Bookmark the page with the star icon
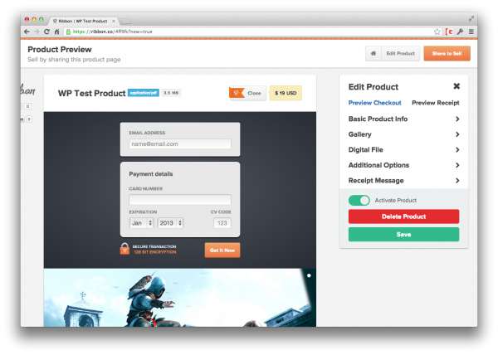The width and height of the screenshot is (498, 355). (x=437, y=32)
